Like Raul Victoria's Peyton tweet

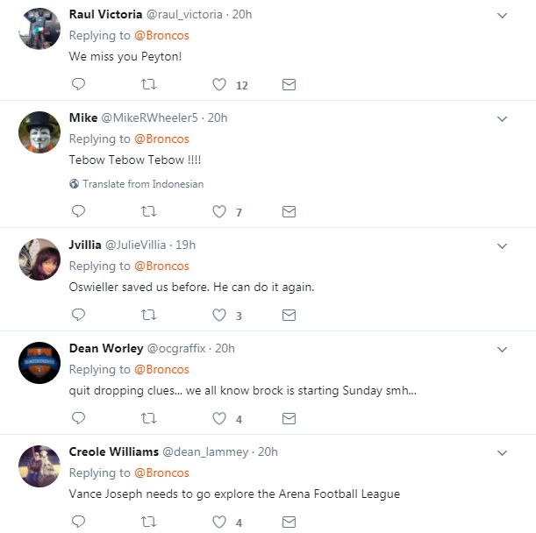click(220, 85)
